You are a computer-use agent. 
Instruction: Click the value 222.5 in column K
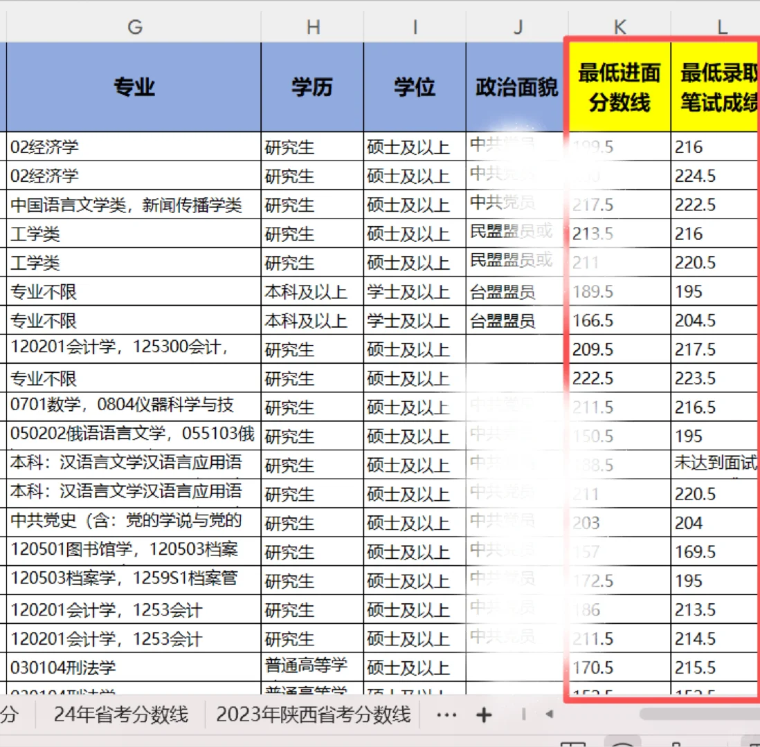[619, 378]
